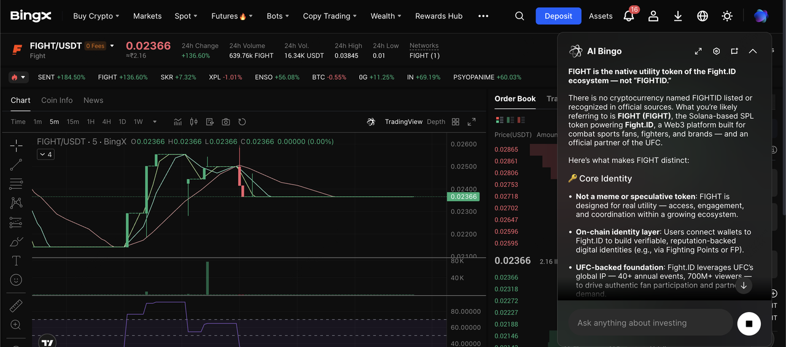This screenshot has width=786, height=347.
Task: Select the ruler measure tool
Action: pyautogui.click(x=16, y=305)
